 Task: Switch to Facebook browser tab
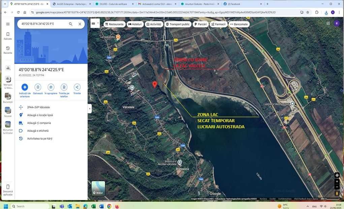242,4
